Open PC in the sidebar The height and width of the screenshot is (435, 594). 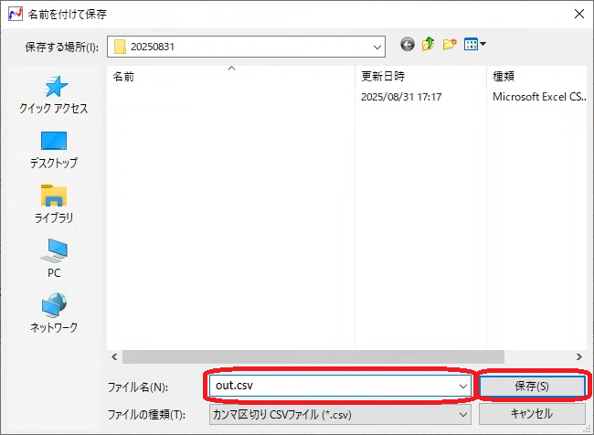[54, 259]
